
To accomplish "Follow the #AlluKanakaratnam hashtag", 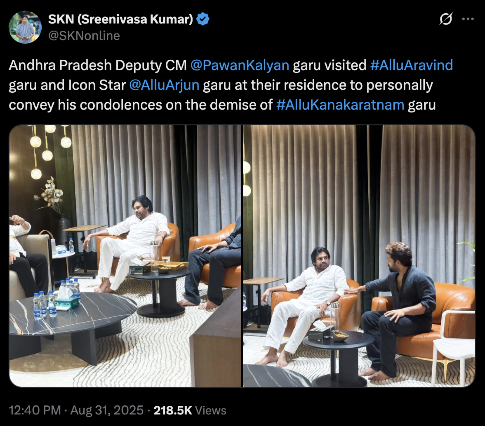I will pos(340,105).
